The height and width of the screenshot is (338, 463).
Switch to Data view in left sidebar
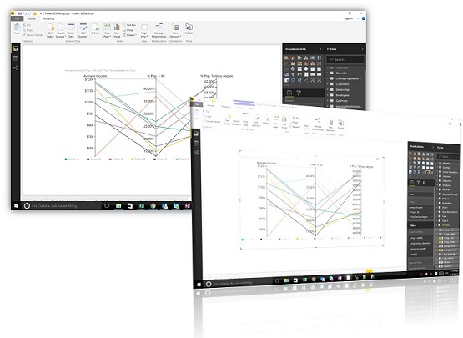pos(16,58)
